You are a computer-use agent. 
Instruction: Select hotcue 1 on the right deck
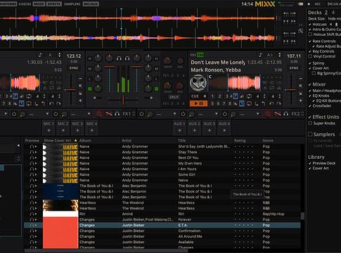click(x=212, y=96)
